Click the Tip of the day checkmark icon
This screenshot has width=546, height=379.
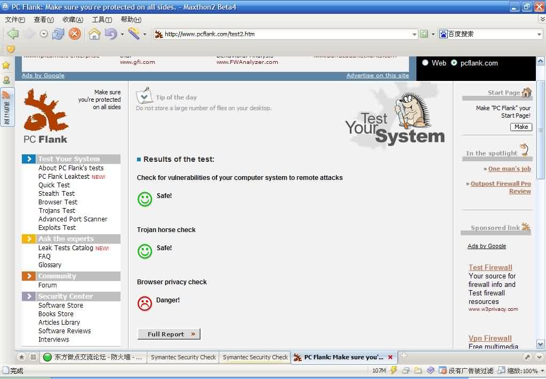144,95
